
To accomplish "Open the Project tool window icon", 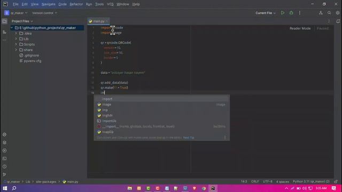I will [x=4, y=21].
